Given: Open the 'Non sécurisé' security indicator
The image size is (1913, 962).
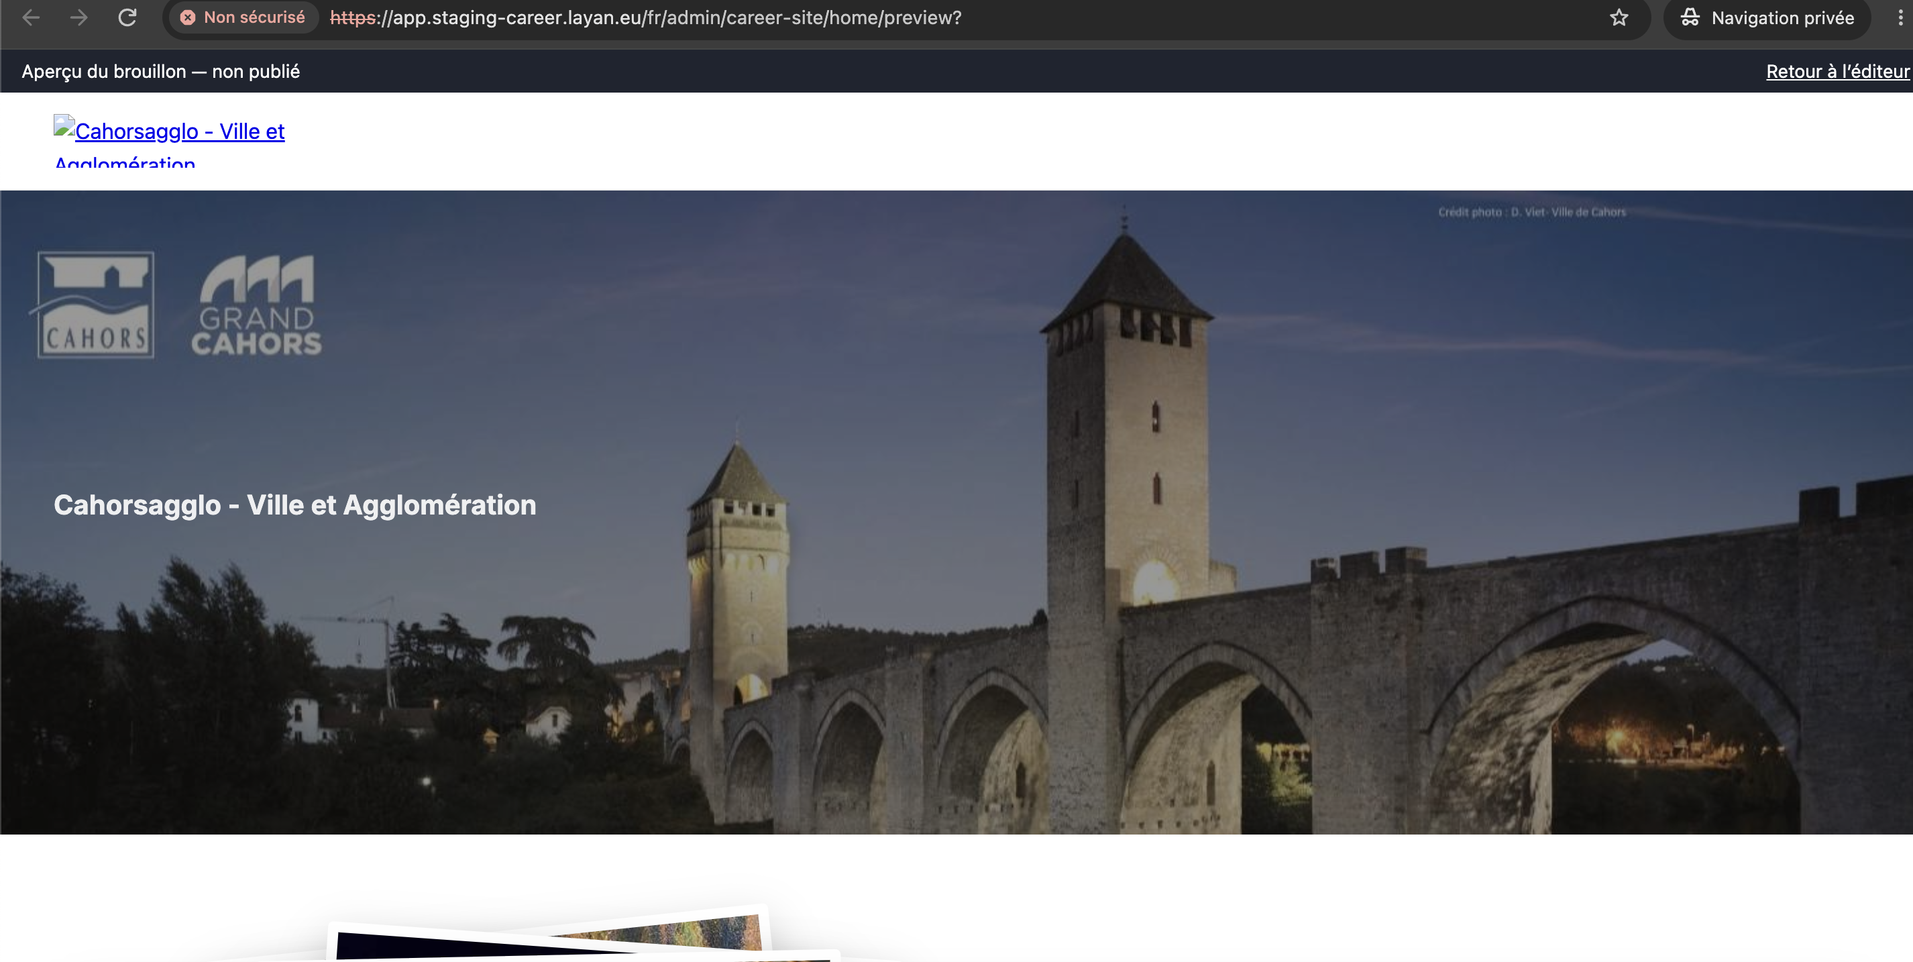Looking at the screenshot, I should 243,18.
